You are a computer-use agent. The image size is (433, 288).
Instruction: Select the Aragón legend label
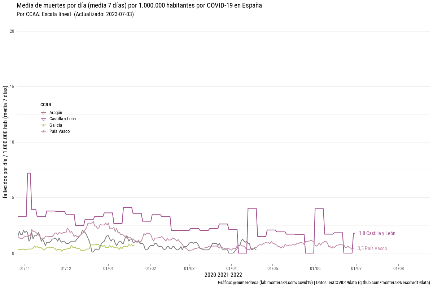coord(56,113)
